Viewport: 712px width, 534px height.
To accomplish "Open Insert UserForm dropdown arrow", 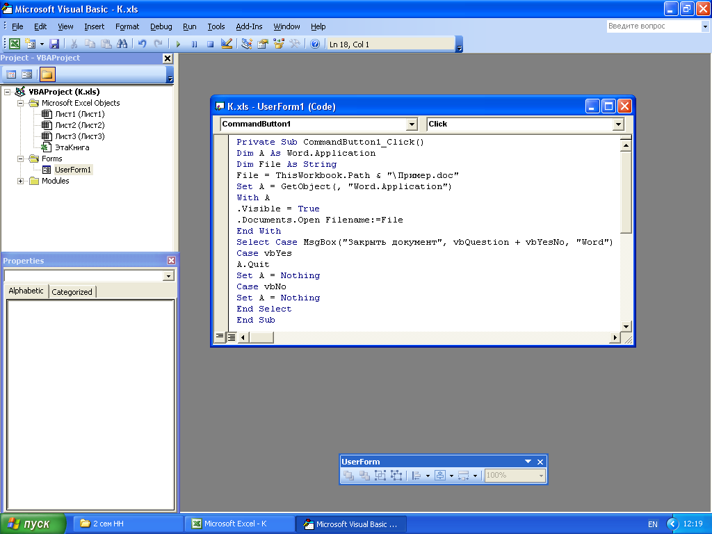I will (x=42, y=44).
